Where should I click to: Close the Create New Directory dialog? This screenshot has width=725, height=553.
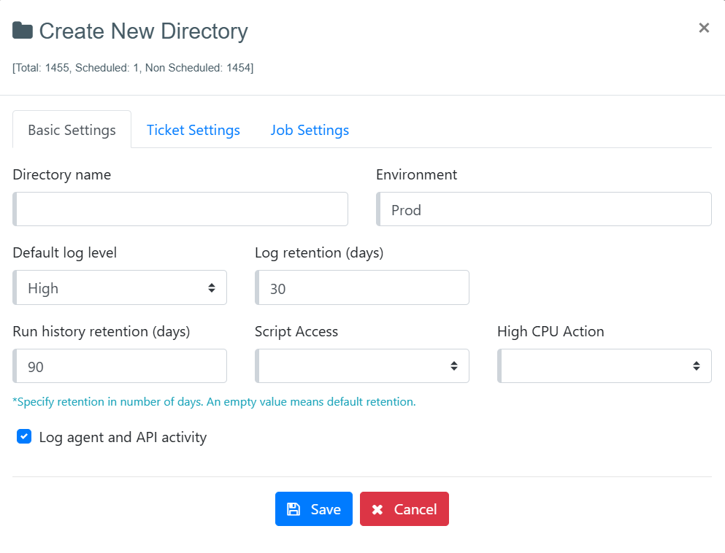(704, 28)
